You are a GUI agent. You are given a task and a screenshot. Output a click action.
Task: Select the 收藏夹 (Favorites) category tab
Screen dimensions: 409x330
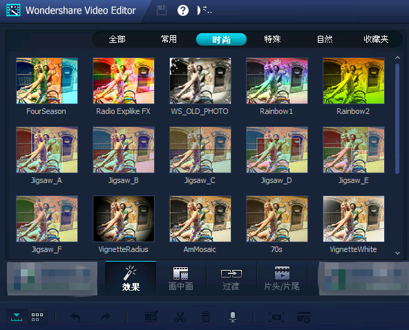tap(376, 39)
